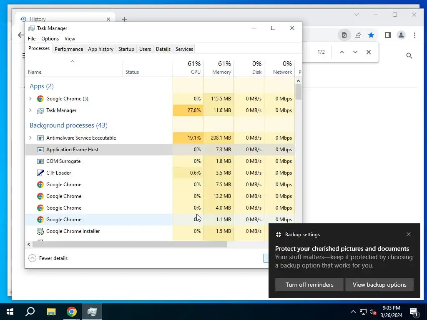Open the Windows Start menu
427x320 pixels.
(x=10, y=312)
